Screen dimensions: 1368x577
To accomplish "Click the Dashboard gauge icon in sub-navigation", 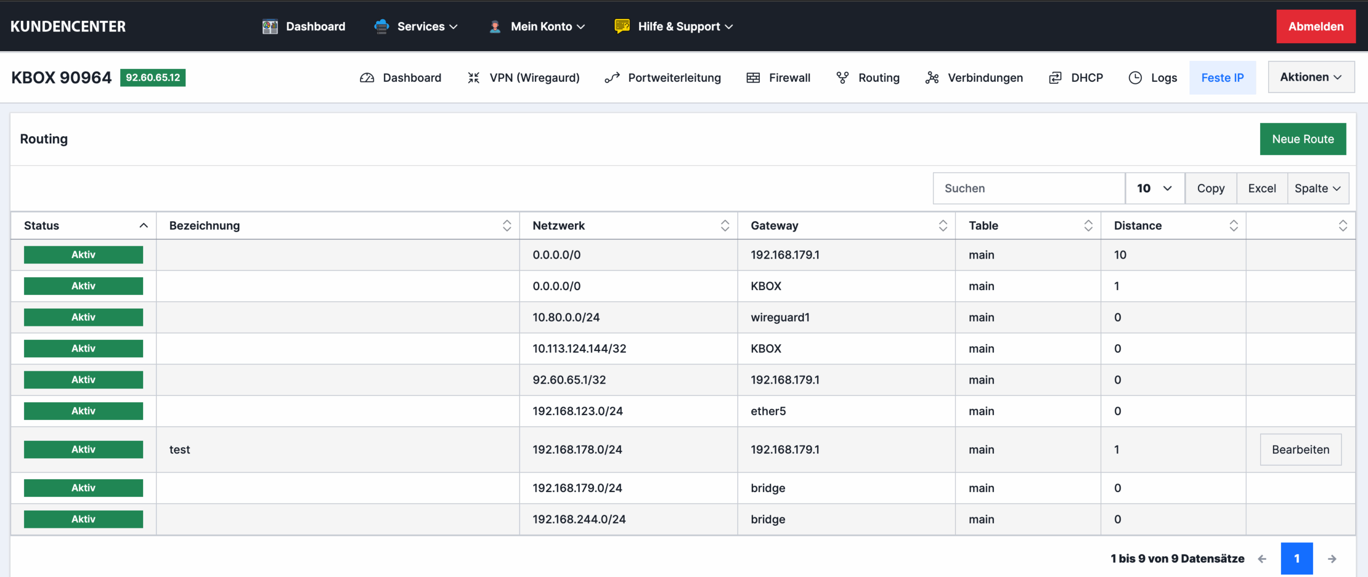I will pos(367,78).
